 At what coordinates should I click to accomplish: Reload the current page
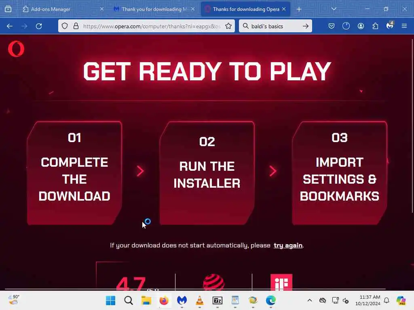pos(39,26)
